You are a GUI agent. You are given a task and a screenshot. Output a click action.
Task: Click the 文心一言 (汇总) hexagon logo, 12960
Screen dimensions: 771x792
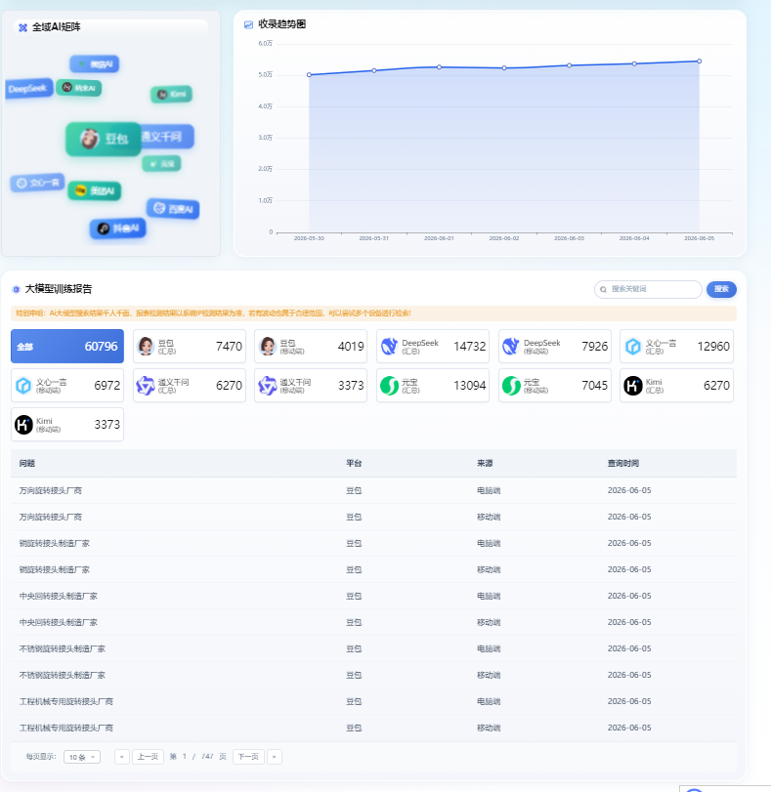coord(633,347)
